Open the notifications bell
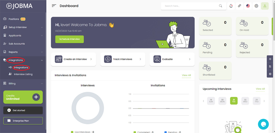The height and width of the screenshot is (133, 275). pos(231,6)
